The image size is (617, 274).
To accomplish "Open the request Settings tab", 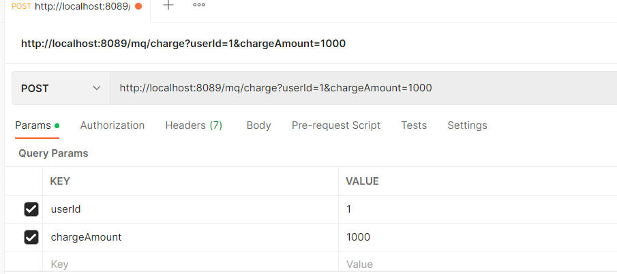I will 467,125.
